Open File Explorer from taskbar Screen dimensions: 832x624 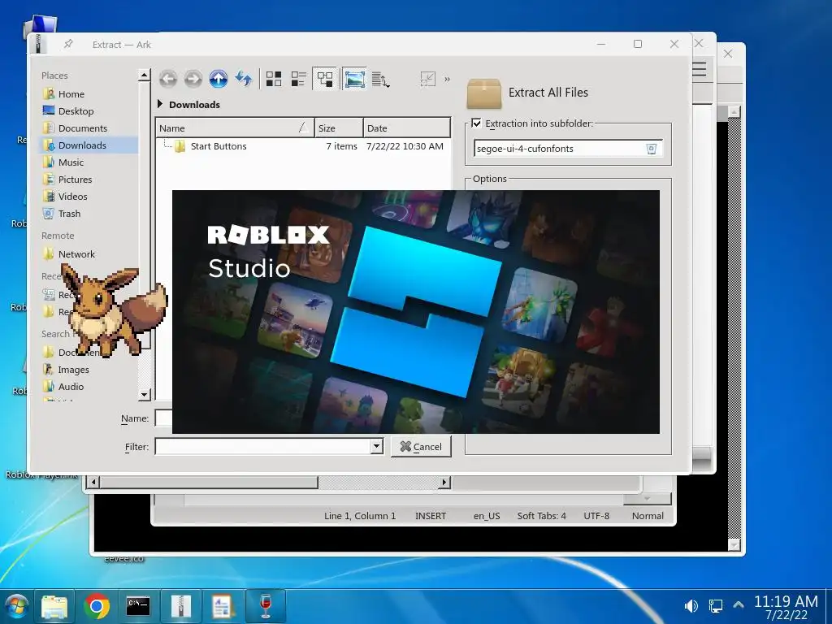pos(54,606)
